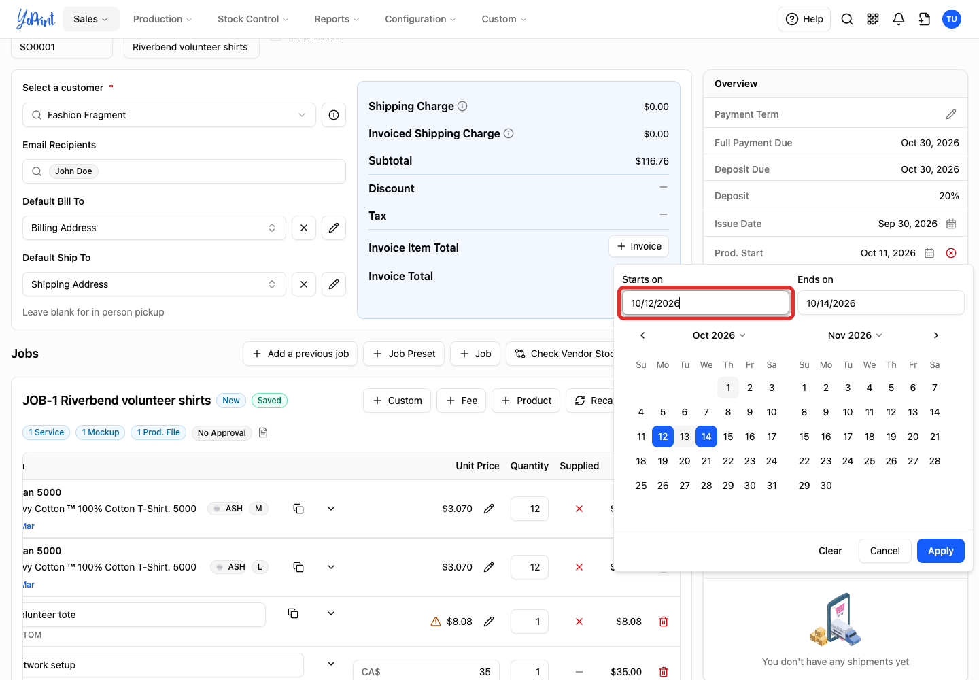
Task: Cancel the date picker
Action: coord(884,551)
